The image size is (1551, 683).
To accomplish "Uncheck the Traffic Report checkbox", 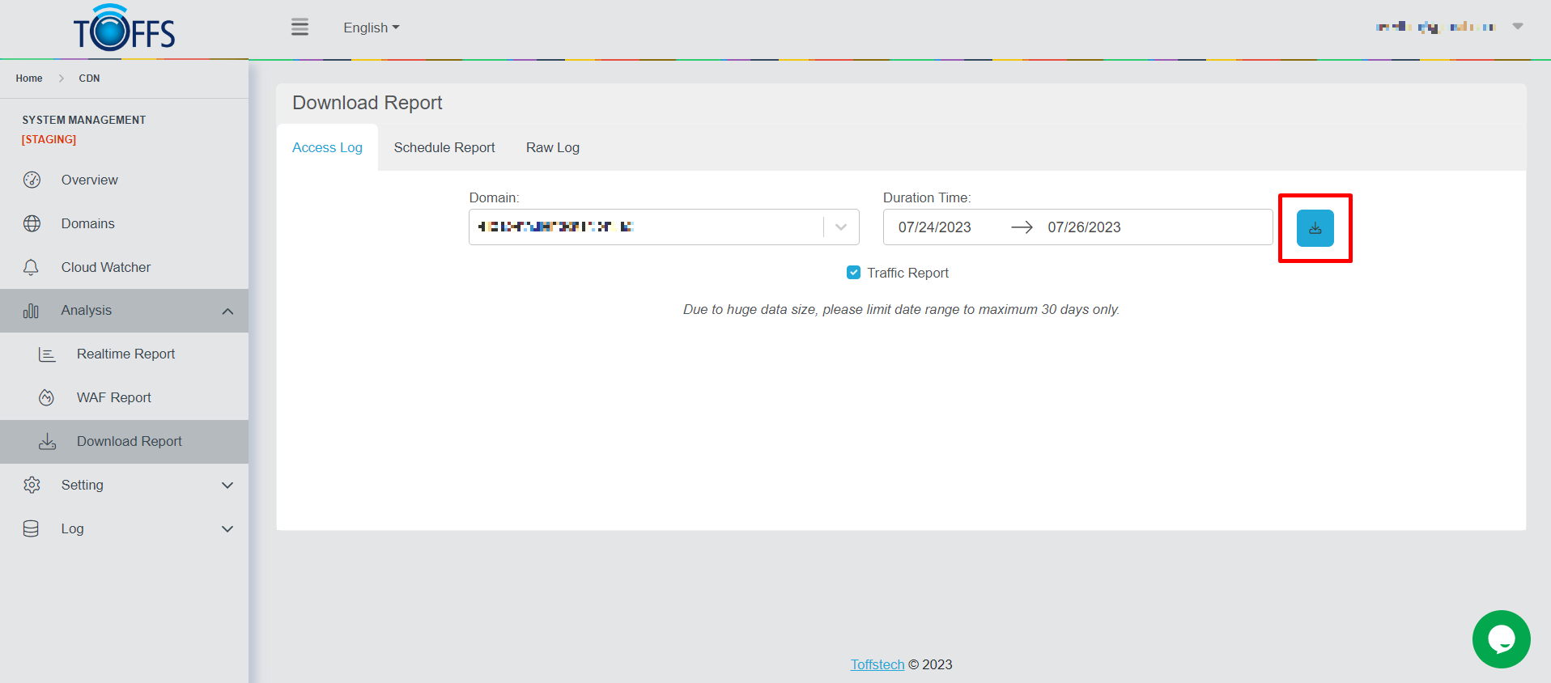I will coord(853,273).
